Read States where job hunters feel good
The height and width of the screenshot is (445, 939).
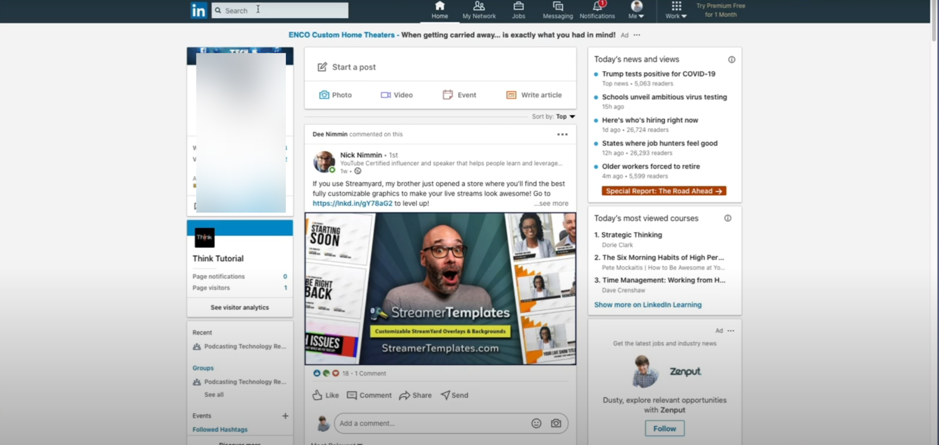[x=659, y=143]
